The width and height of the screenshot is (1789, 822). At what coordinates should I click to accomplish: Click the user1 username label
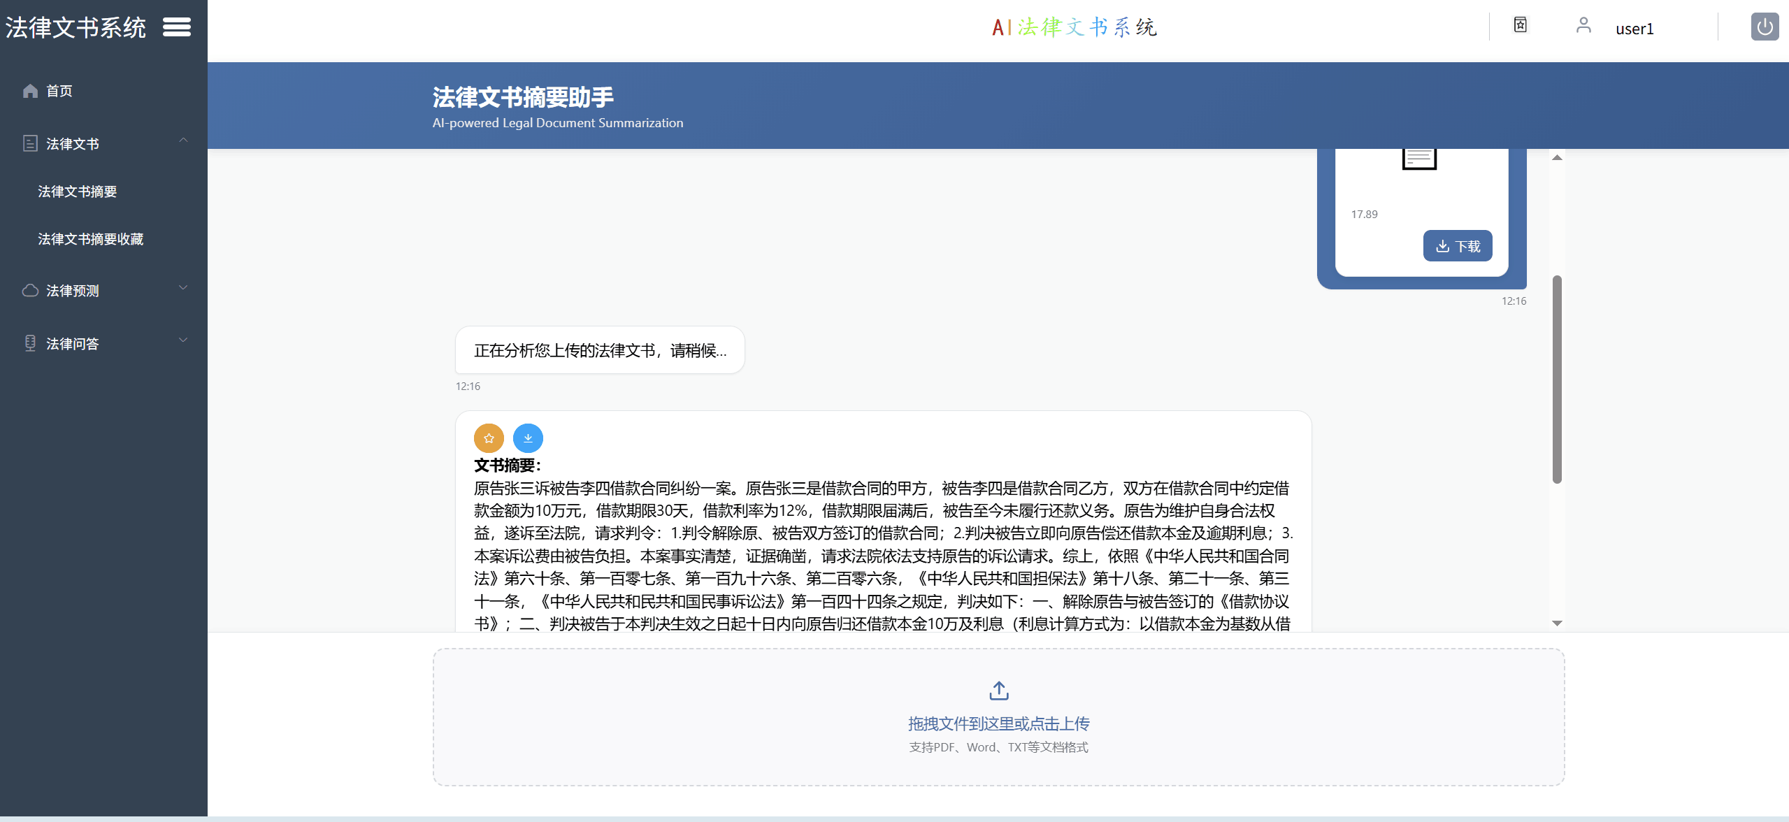(1634, 29)
